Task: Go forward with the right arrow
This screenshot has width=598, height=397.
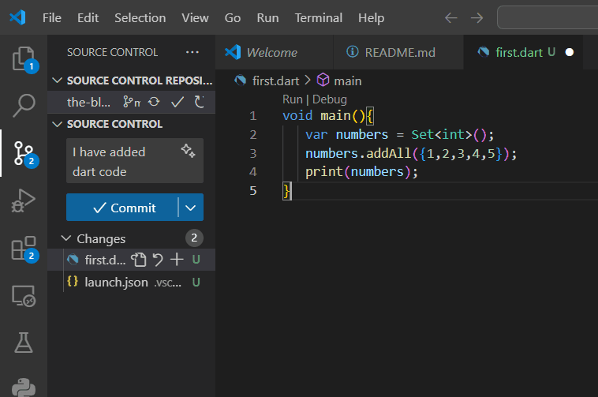Action: pos(477,17)
